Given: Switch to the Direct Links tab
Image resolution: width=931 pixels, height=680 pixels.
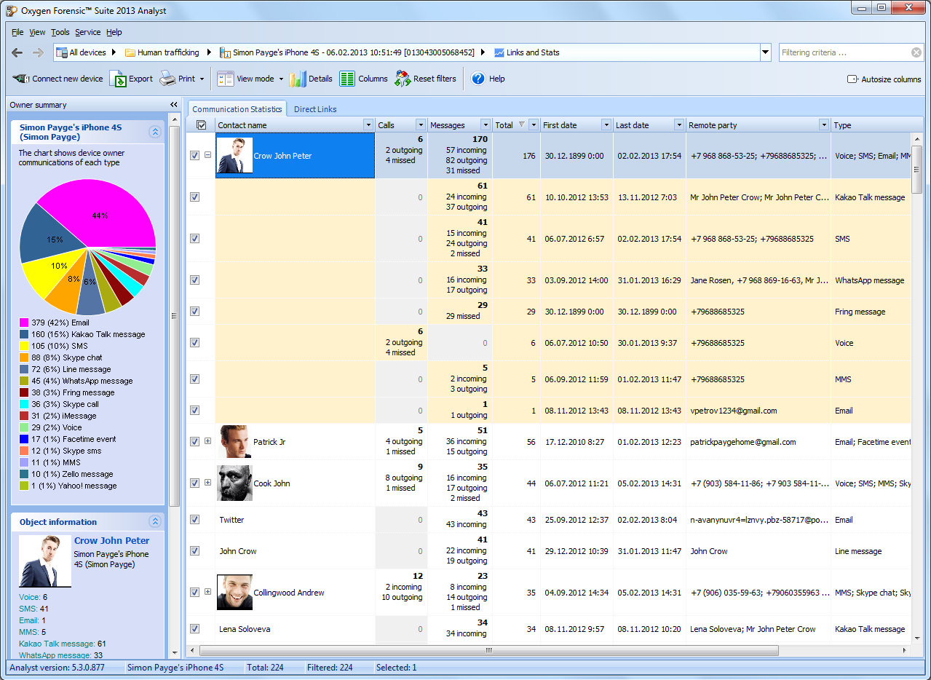Looking at the screenshot, I should point(315,109).
